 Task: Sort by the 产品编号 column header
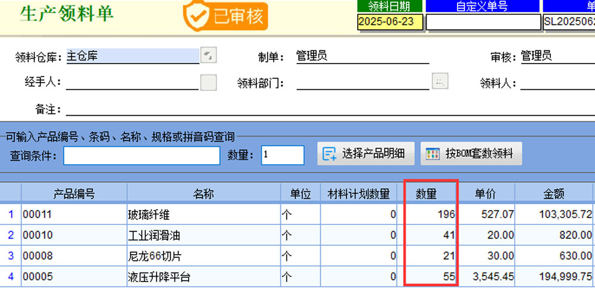coord(74,194)
